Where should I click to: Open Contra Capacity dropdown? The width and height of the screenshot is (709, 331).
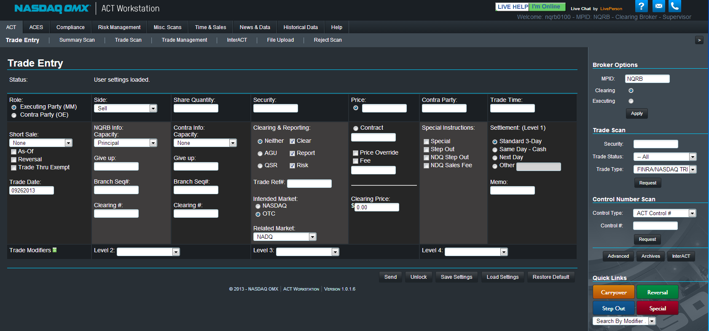[x=205, y=143]
